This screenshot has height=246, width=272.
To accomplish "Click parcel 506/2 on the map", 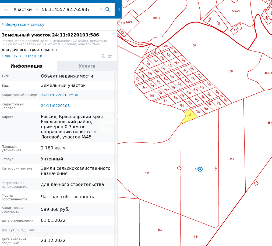I will point(157,18).
